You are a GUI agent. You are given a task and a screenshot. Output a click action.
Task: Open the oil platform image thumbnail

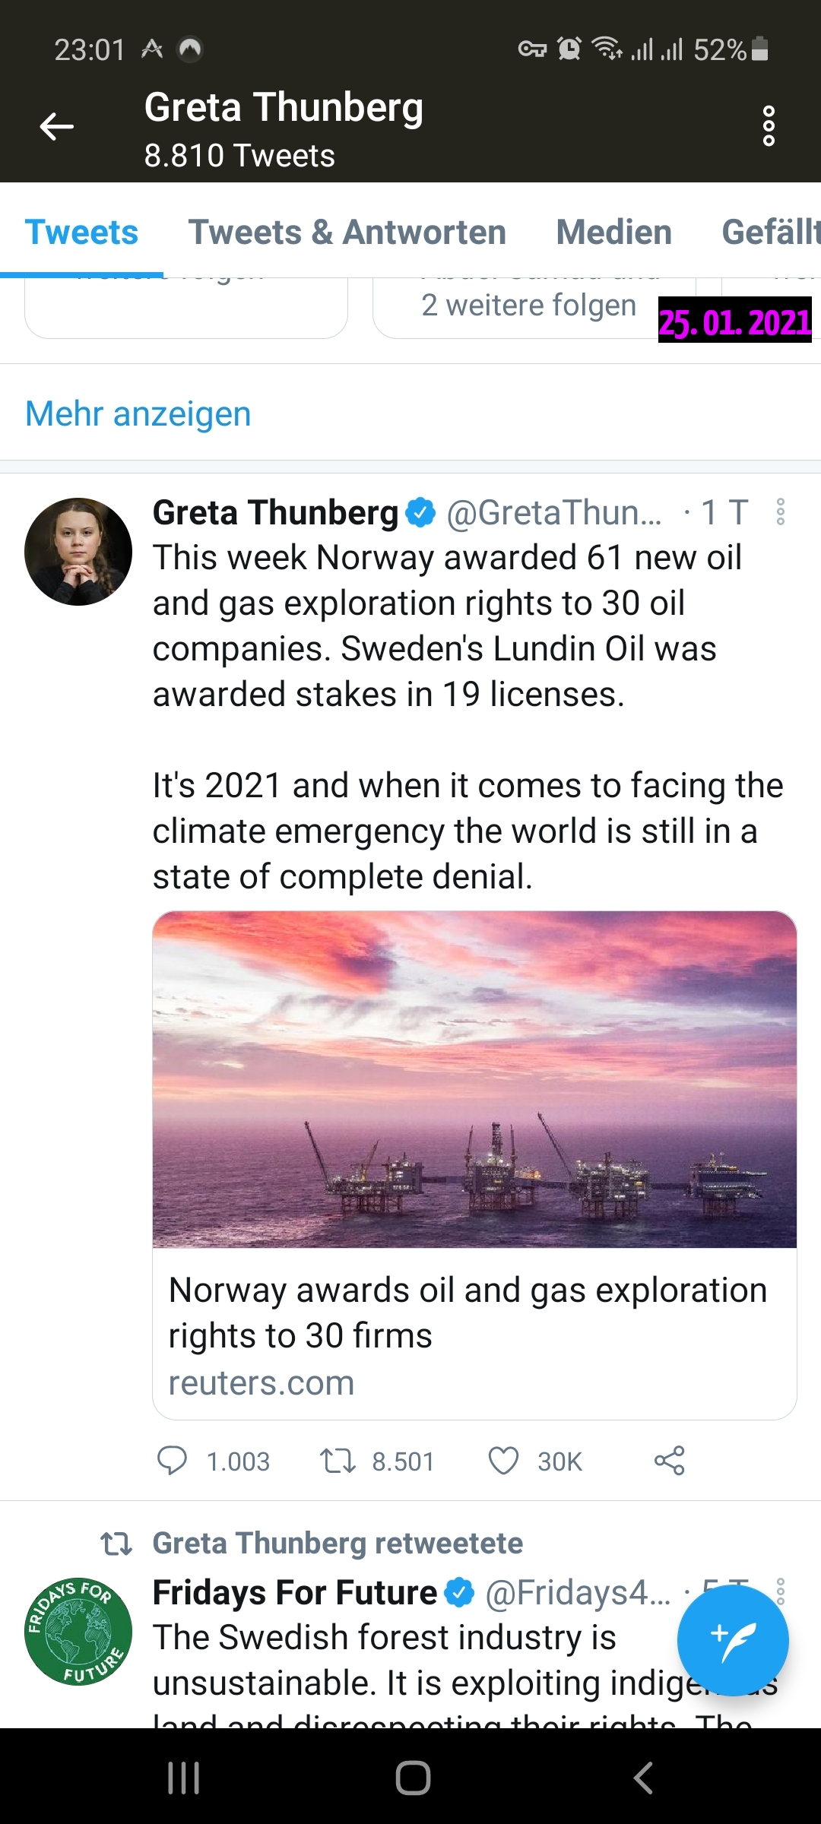point(474,1079)
